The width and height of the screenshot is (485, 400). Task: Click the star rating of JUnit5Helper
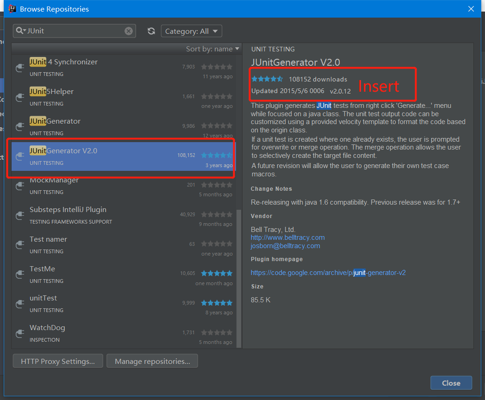coord(217,96)
